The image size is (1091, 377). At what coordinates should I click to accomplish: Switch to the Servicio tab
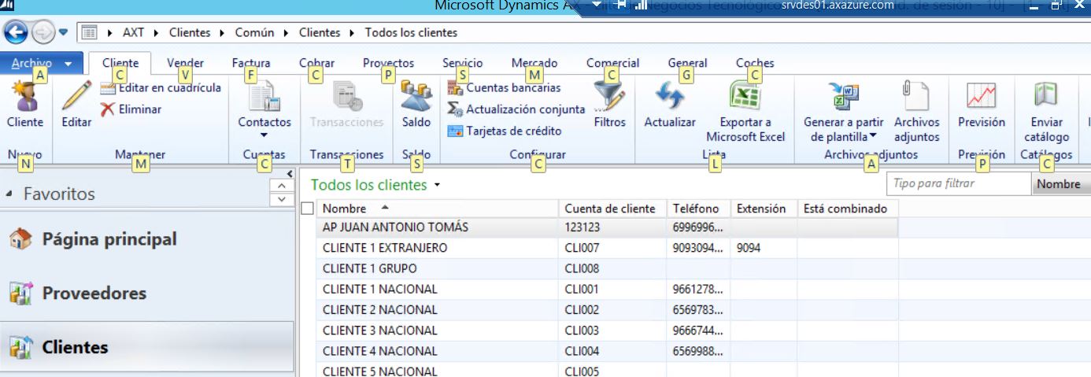[463, 63]
